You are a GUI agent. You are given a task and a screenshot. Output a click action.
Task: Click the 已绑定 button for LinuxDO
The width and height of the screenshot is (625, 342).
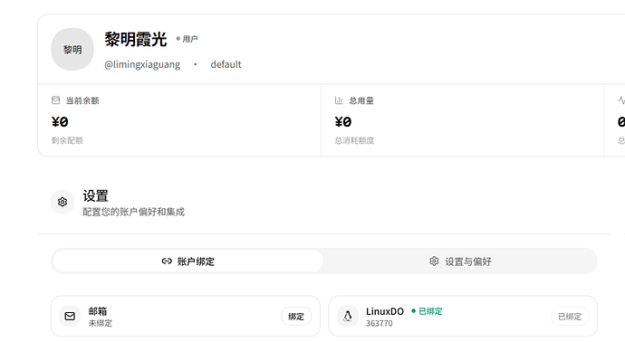[x=570, y=317]
